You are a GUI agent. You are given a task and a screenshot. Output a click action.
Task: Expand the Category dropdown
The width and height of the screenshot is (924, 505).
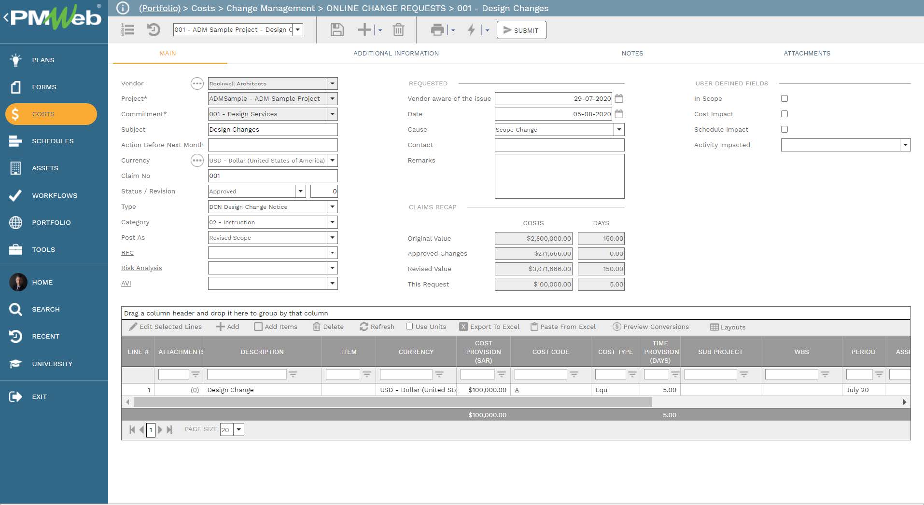tap(332, 222)
